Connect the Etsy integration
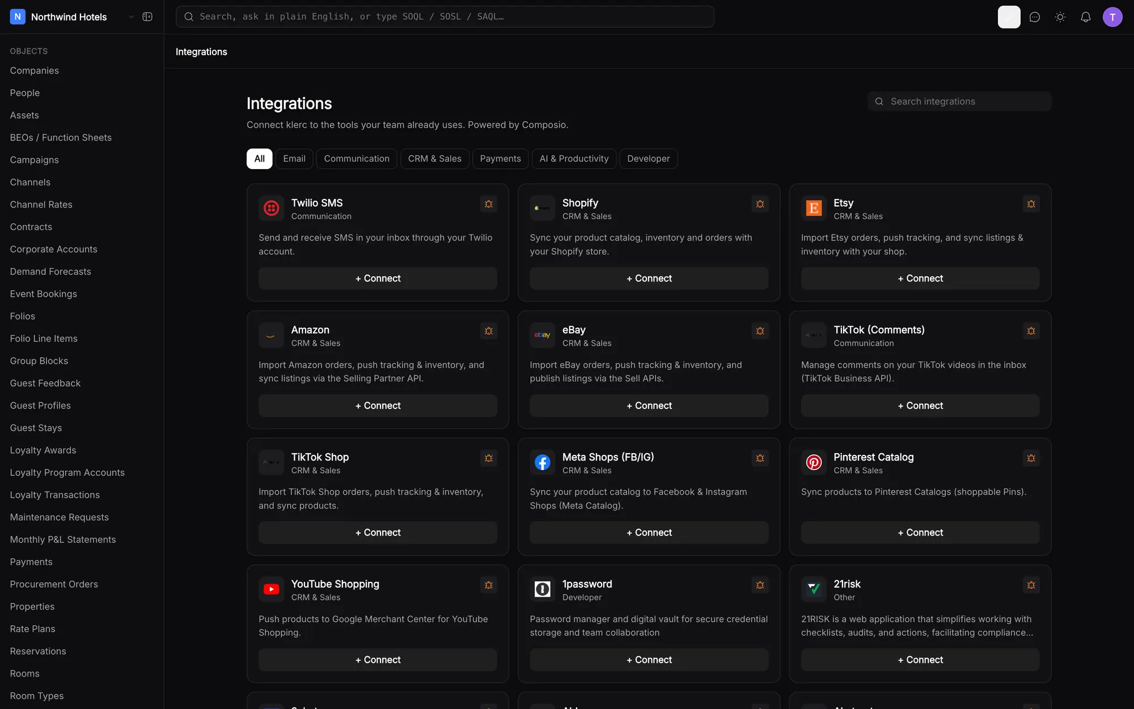Screen dimensions: 1134x709 [x=920, y=278]
